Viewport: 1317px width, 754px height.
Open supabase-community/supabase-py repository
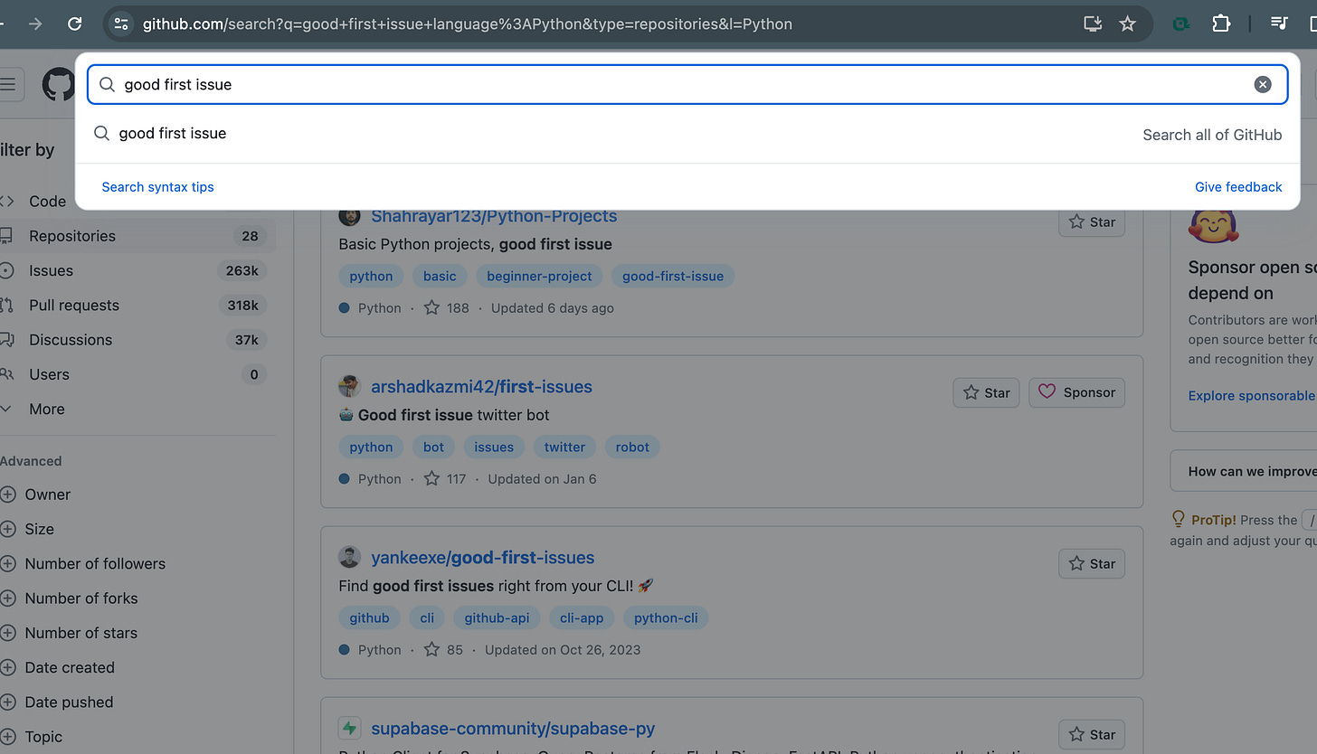coord(513,729)
